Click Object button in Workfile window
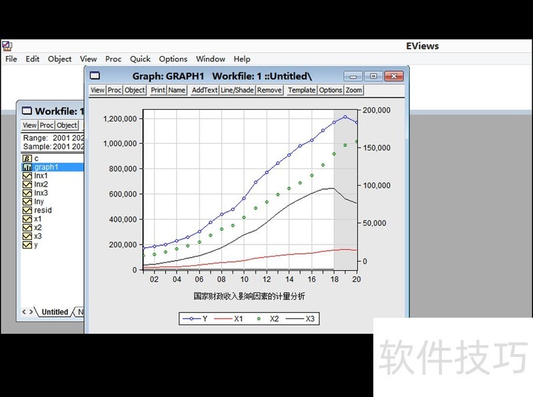Screen dimensions: 533x397 [x=67, y=125]
